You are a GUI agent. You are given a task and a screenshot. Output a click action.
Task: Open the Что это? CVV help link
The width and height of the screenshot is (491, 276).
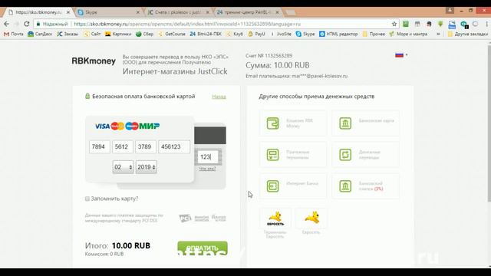pos(207,169)
